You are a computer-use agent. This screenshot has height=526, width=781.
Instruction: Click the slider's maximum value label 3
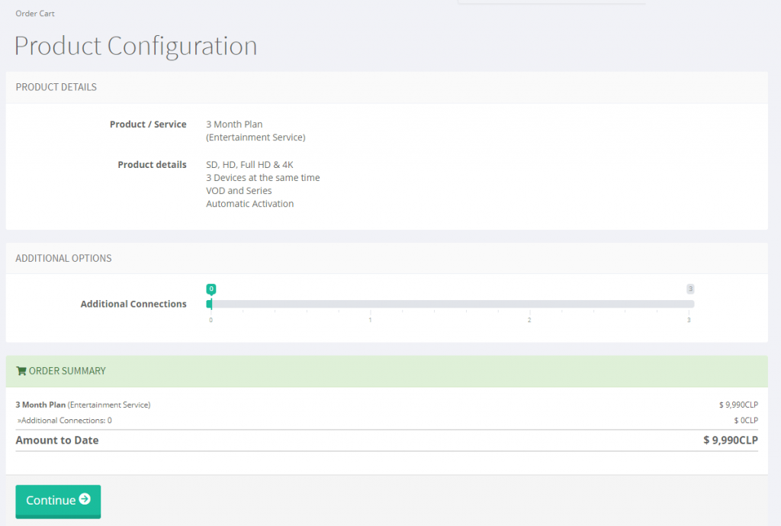(x=690, y=289)
